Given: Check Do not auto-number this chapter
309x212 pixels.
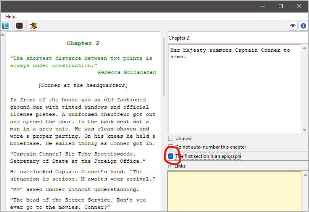Looking at the screenshot, I should [171, 147].
